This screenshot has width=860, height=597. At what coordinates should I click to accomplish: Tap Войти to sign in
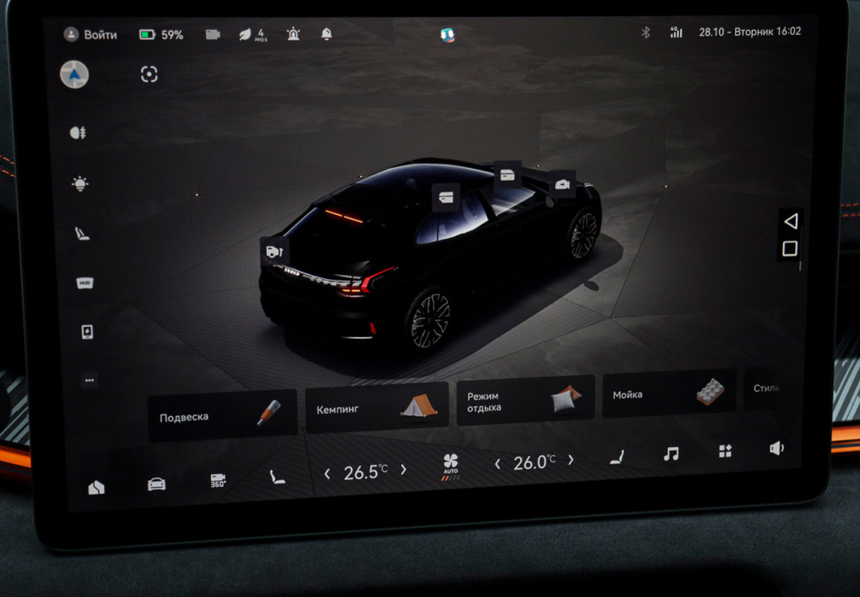click(91, 35)
